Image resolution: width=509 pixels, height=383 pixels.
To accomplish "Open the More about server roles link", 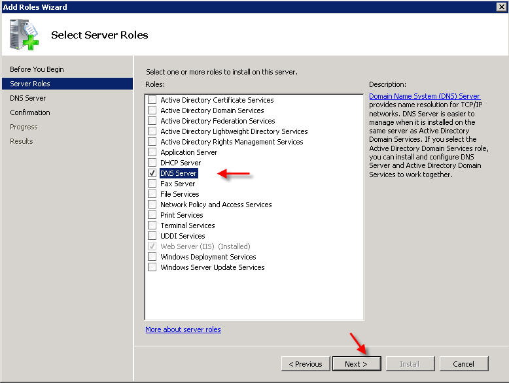I will click(x=183, y=329).
